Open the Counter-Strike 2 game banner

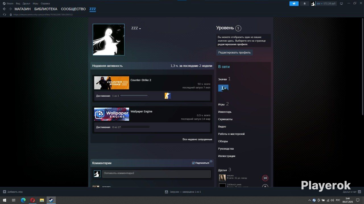111,83
